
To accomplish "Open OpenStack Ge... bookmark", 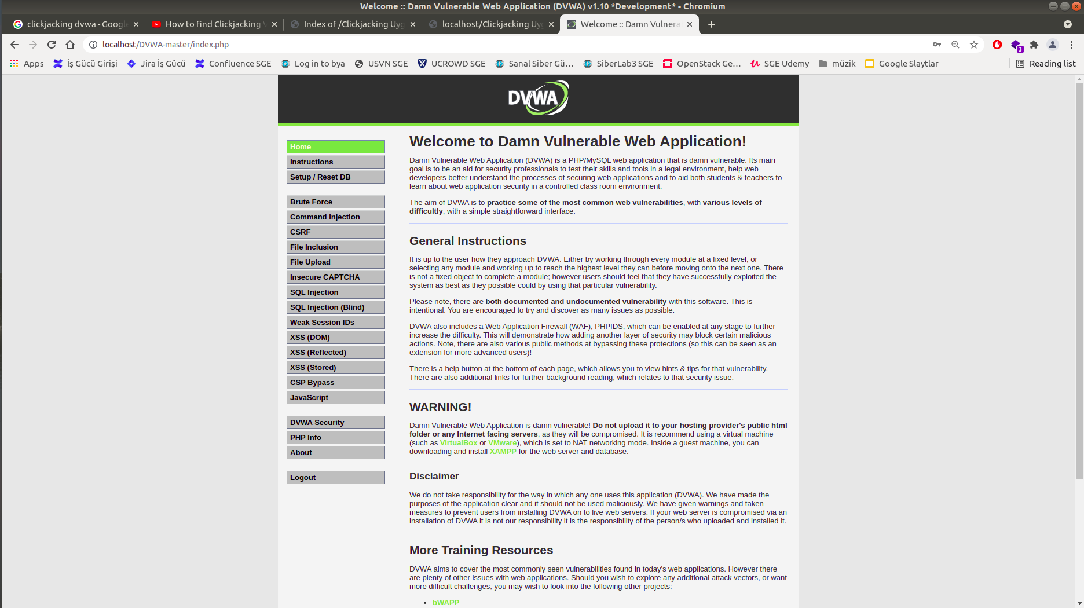I will pyautogui.click(x=702, y=64).
